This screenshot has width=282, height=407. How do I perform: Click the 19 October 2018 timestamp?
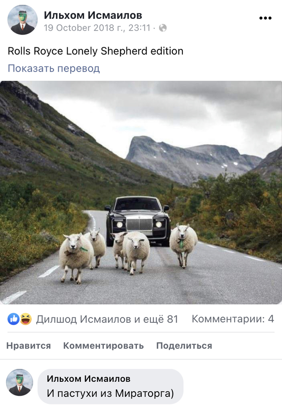(97, 28)
